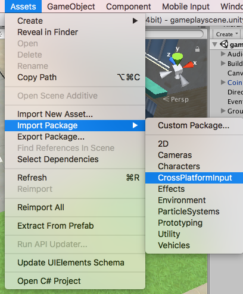Expand the Audio hierarchy item
Viewport: 243px width, 294px height.
[x=223, y=53]
